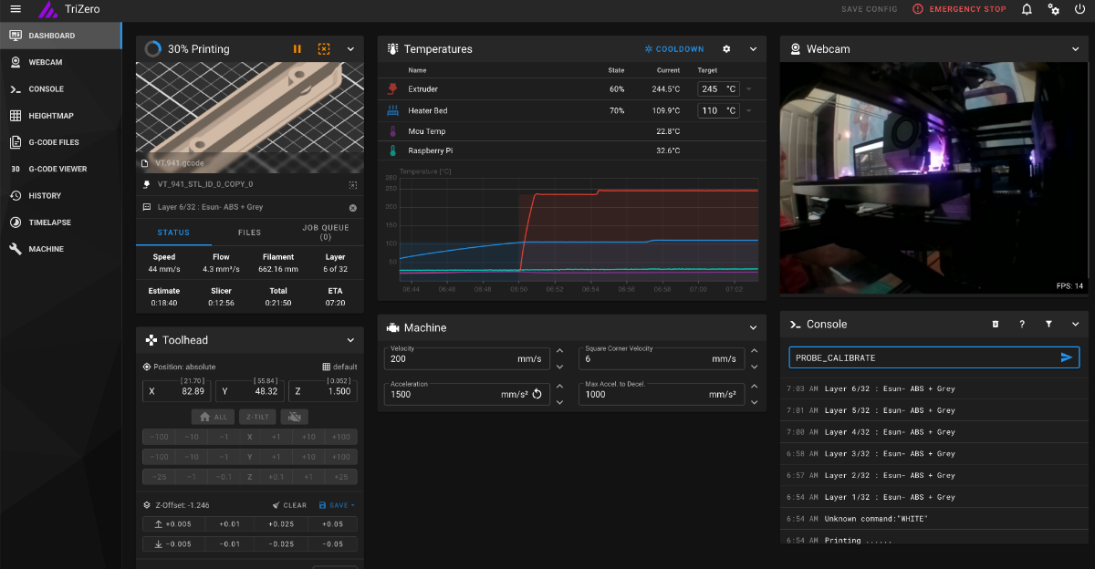
Task: Click the TriZero logo
Action: click(x=47, y=10)
